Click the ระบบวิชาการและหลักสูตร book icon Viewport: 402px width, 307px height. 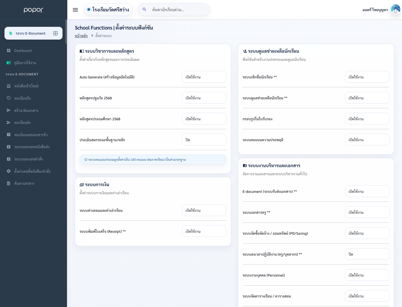pyautogui.click(x=82, y=51)
